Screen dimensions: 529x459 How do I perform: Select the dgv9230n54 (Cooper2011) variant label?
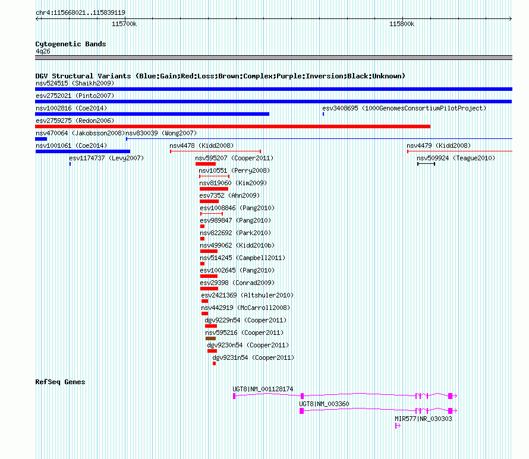pos(248,345)
